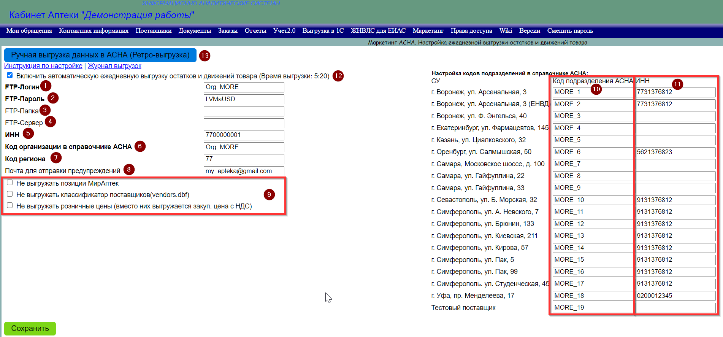Check 'Не выгружать позиции МирАптек'

click(x=10, y=183)
